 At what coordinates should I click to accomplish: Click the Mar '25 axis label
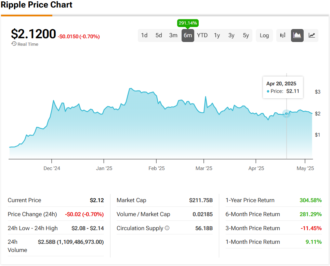pos(204,168)
